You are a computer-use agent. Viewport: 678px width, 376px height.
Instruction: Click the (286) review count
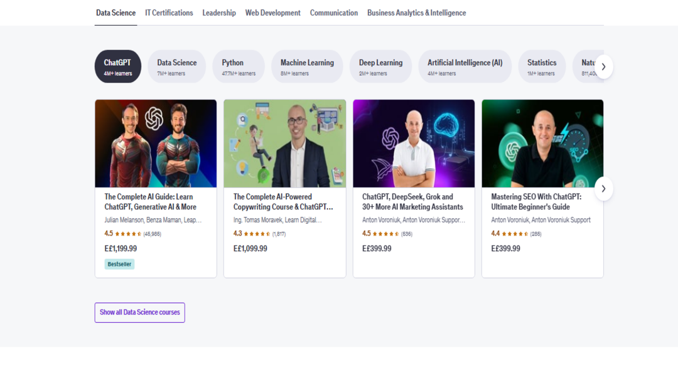pos(535,234)
